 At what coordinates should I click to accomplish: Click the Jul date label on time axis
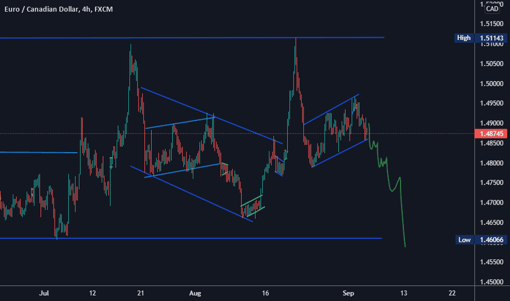[x=44, y=293]
